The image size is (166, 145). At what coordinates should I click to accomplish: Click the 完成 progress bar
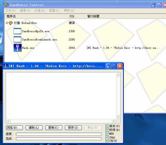pos(59,139)
